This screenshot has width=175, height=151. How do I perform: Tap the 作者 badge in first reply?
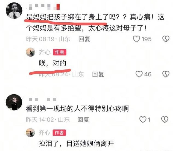pyautogui.click(x=60, y=52)
